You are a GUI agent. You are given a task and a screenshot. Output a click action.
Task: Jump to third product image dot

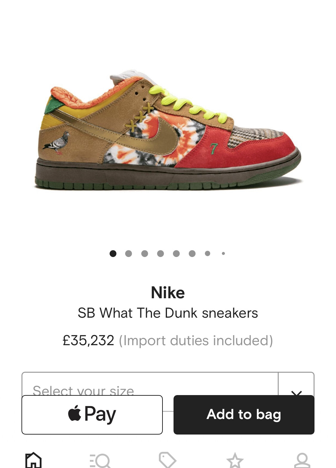click(145, 253)
